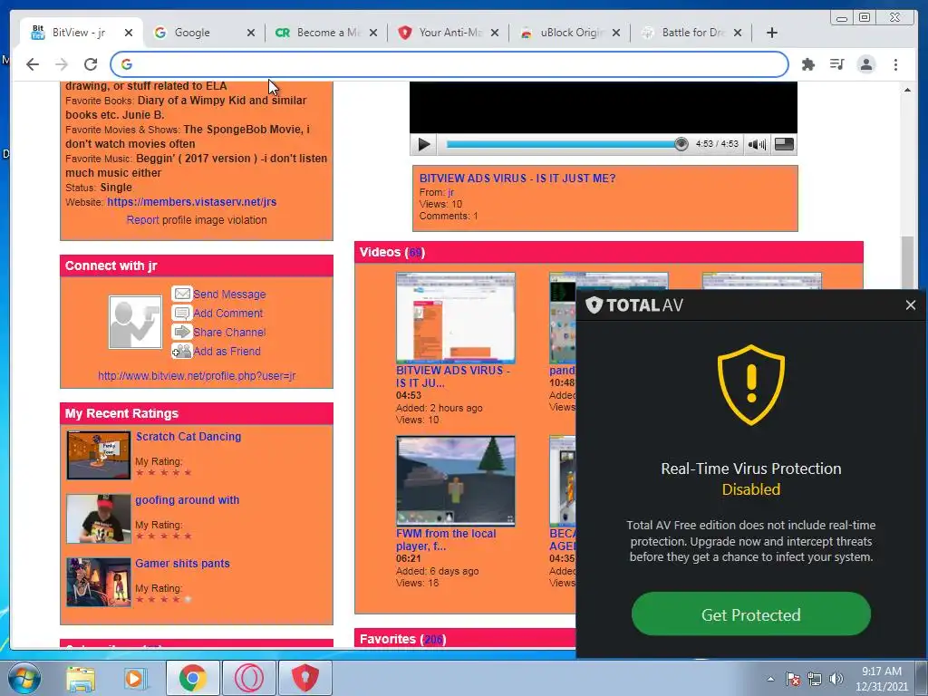Go back with the browser back arrow
928x696 pixels.
point(33,64)
